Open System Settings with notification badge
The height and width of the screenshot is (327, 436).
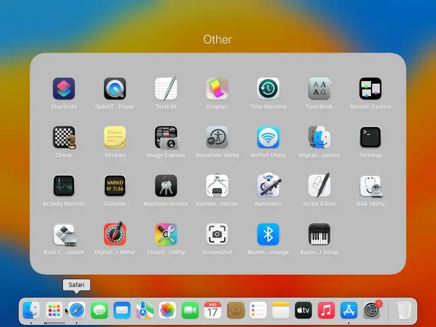coord(372,310)
